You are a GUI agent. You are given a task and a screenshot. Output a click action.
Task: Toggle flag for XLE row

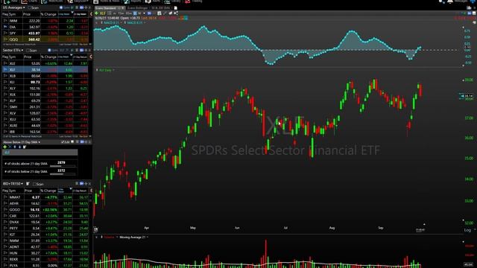pos(5,63)
